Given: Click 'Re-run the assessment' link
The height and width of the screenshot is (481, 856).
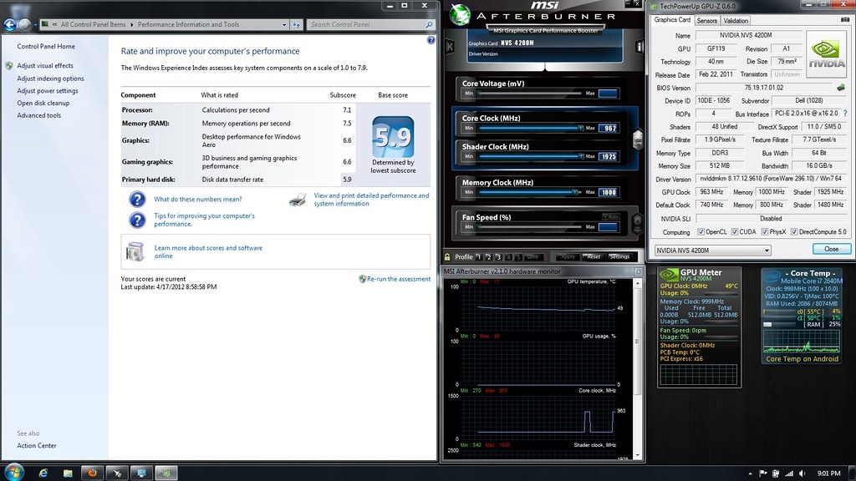Looking at the screenshot, I should click(x=399, y=279).
